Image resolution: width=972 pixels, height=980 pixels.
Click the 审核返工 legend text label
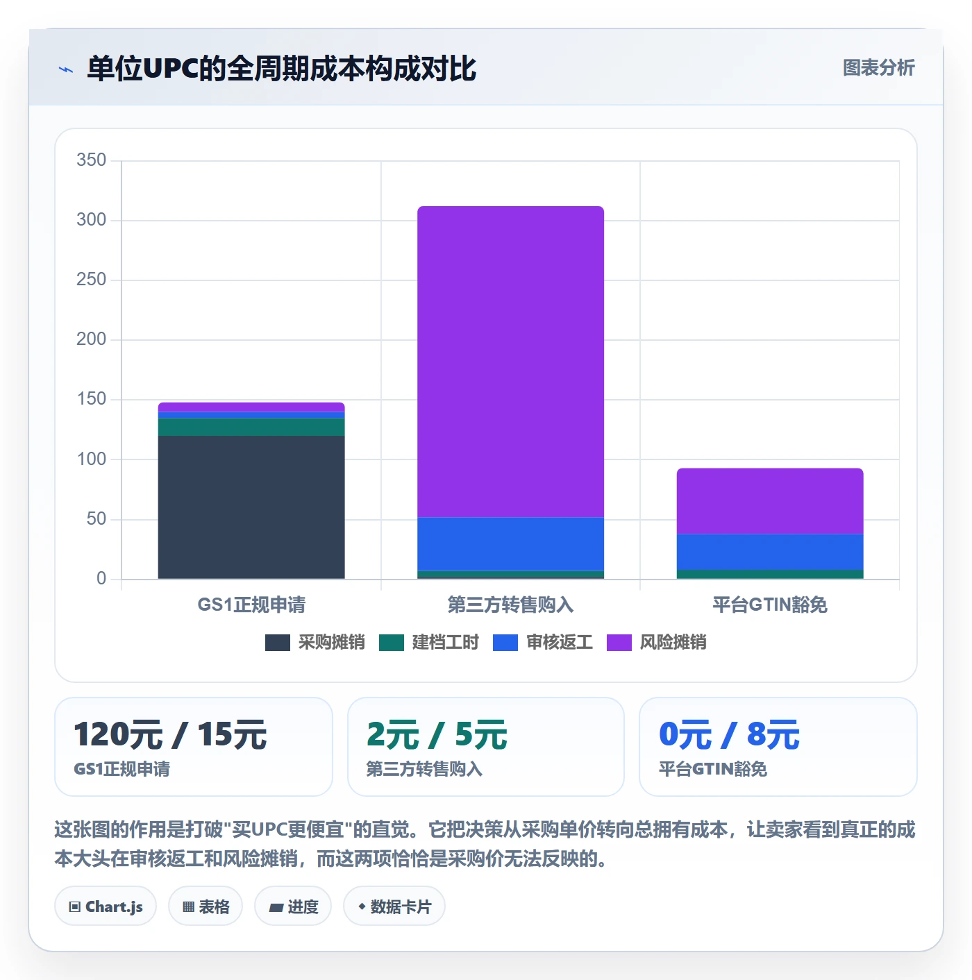(560, 643)
